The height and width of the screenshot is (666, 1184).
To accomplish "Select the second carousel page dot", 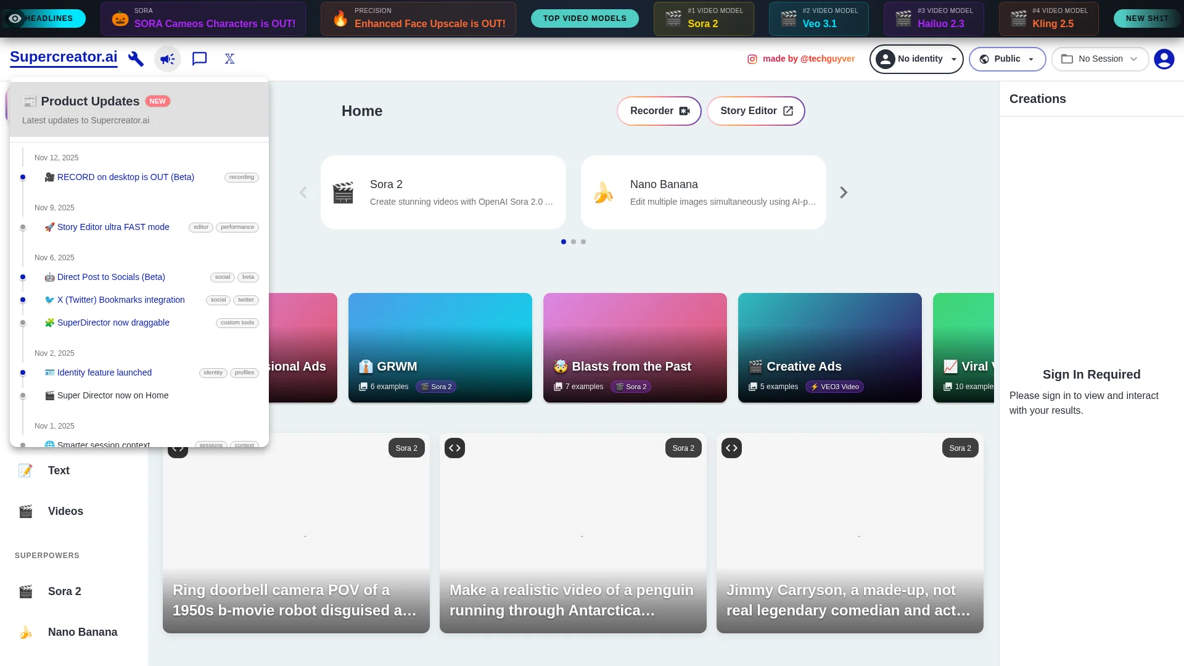I will (573, 242).
